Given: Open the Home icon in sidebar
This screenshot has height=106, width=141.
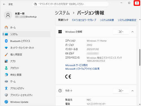Looking at the screenshot, I should pyautogui.click(x=6, y=27).
